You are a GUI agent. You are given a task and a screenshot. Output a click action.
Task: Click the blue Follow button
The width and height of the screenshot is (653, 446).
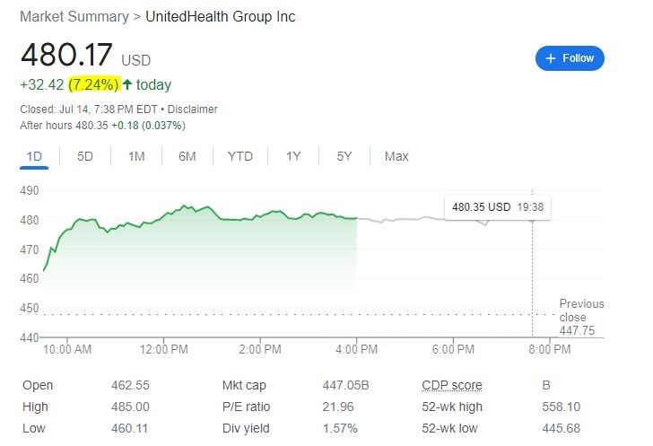(x=570, y=58)
